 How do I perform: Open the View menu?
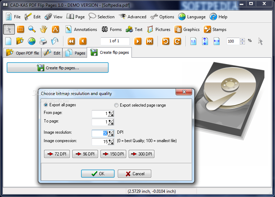point(53,17)
